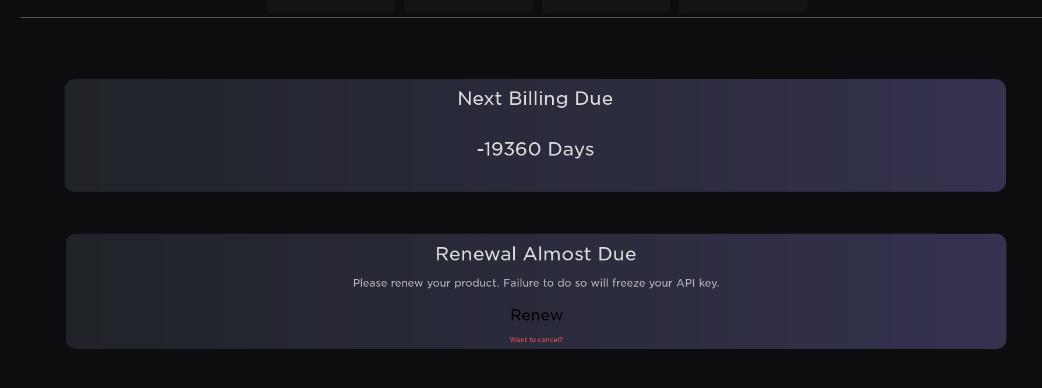This screenshot has width=1042, height=388.
Task: Click the 'Next Billing Due' heading
Action: [535, 98]
